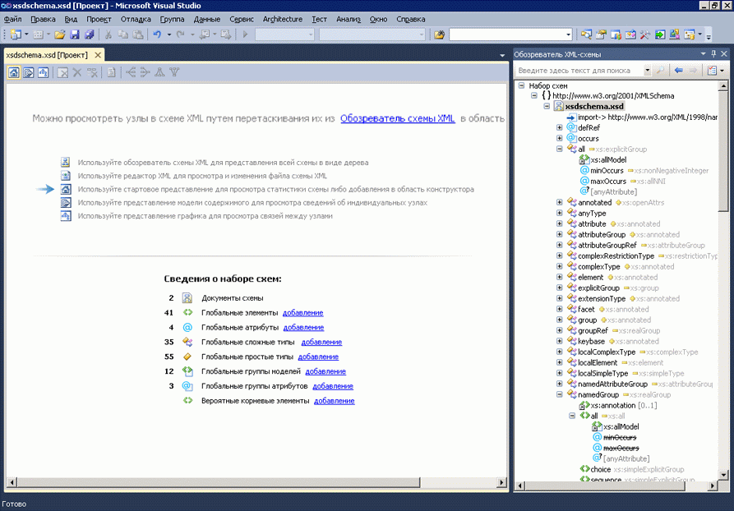Click the XML editor hint icon in the instructions list
The image size is (734, 511).
(66, 176)
